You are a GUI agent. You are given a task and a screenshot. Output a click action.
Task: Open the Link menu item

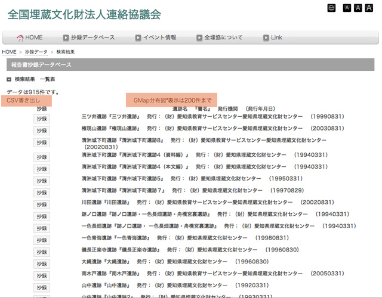click(276, 38)
